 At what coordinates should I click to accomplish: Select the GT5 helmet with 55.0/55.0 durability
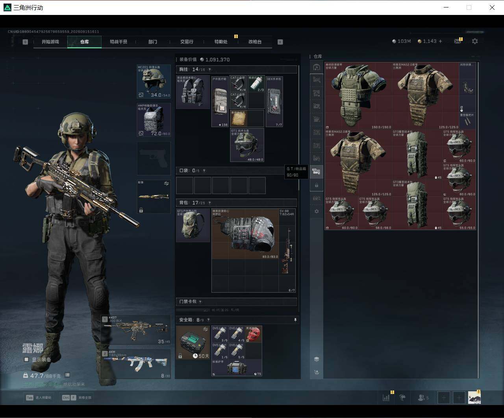(459, 213)
